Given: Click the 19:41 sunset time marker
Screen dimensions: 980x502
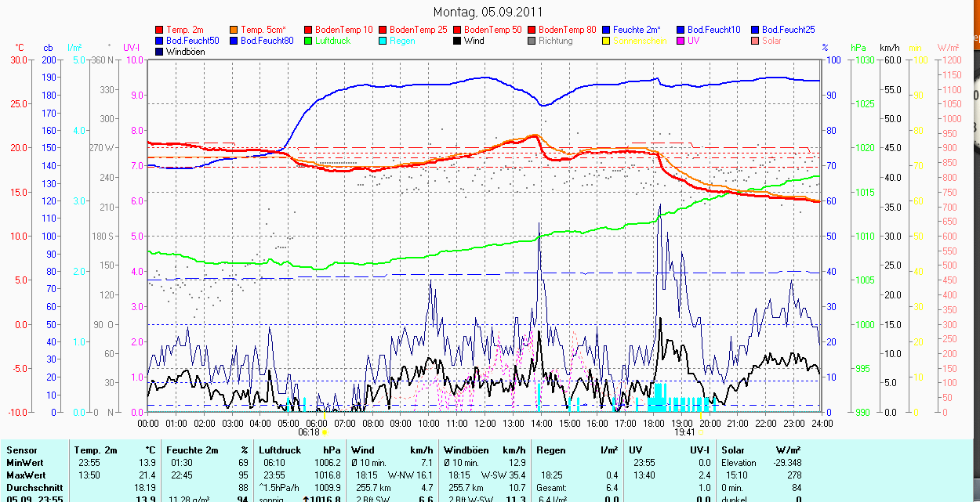Looking at the screenshot, I should click(x=684, y=432).
